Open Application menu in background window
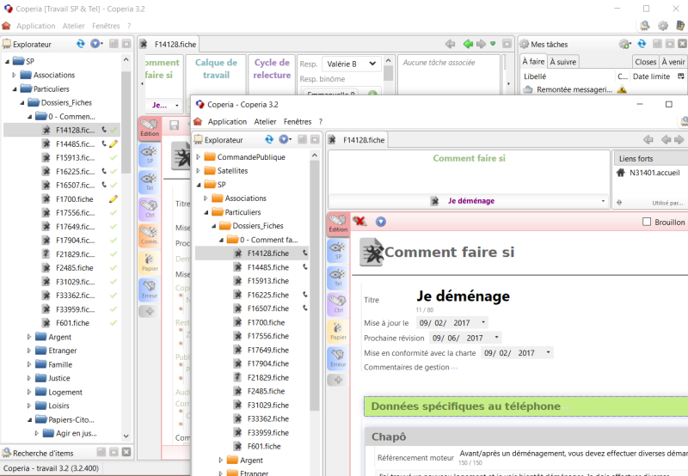The image size is (688, 476). pyautogui.click(x=36, y=26)
